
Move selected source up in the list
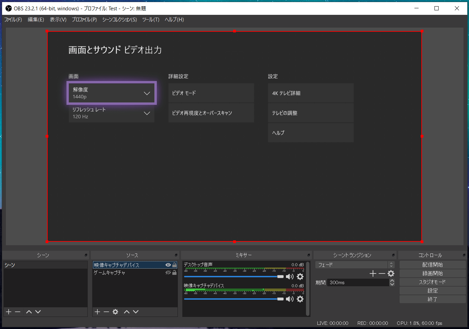pos(127,312)
